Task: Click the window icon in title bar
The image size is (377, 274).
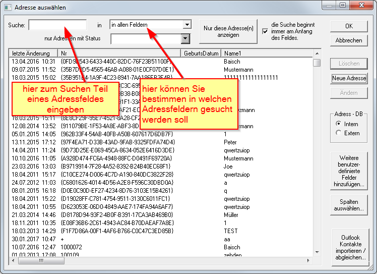Action: (7, 8)
